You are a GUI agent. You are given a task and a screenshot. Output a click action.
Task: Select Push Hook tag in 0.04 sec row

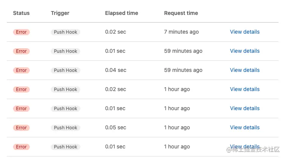[x=65, y=70]
